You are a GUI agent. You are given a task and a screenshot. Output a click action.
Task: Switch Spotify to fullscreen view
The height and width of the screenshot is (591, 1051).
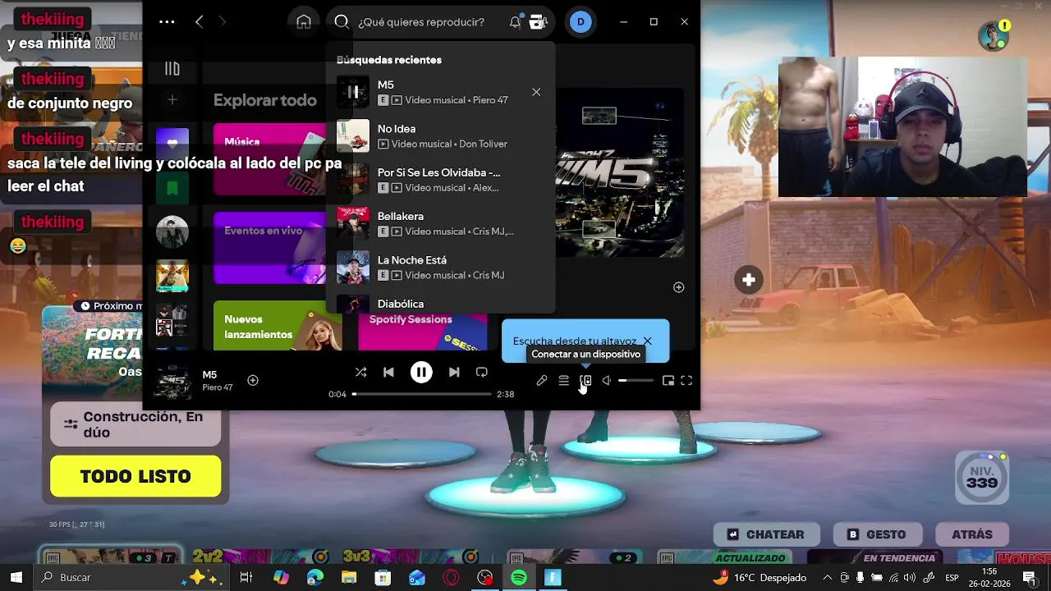point(686,380)
